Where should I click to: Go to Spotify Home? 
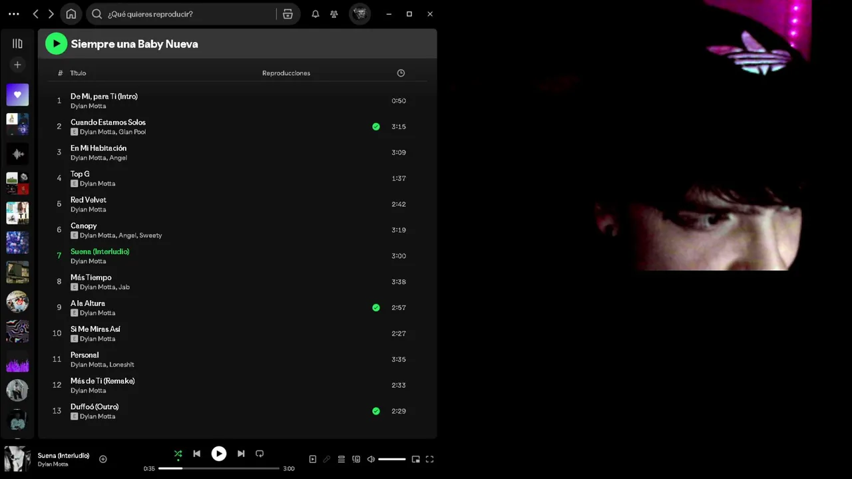pyautogui.click(x=71, y=14)
